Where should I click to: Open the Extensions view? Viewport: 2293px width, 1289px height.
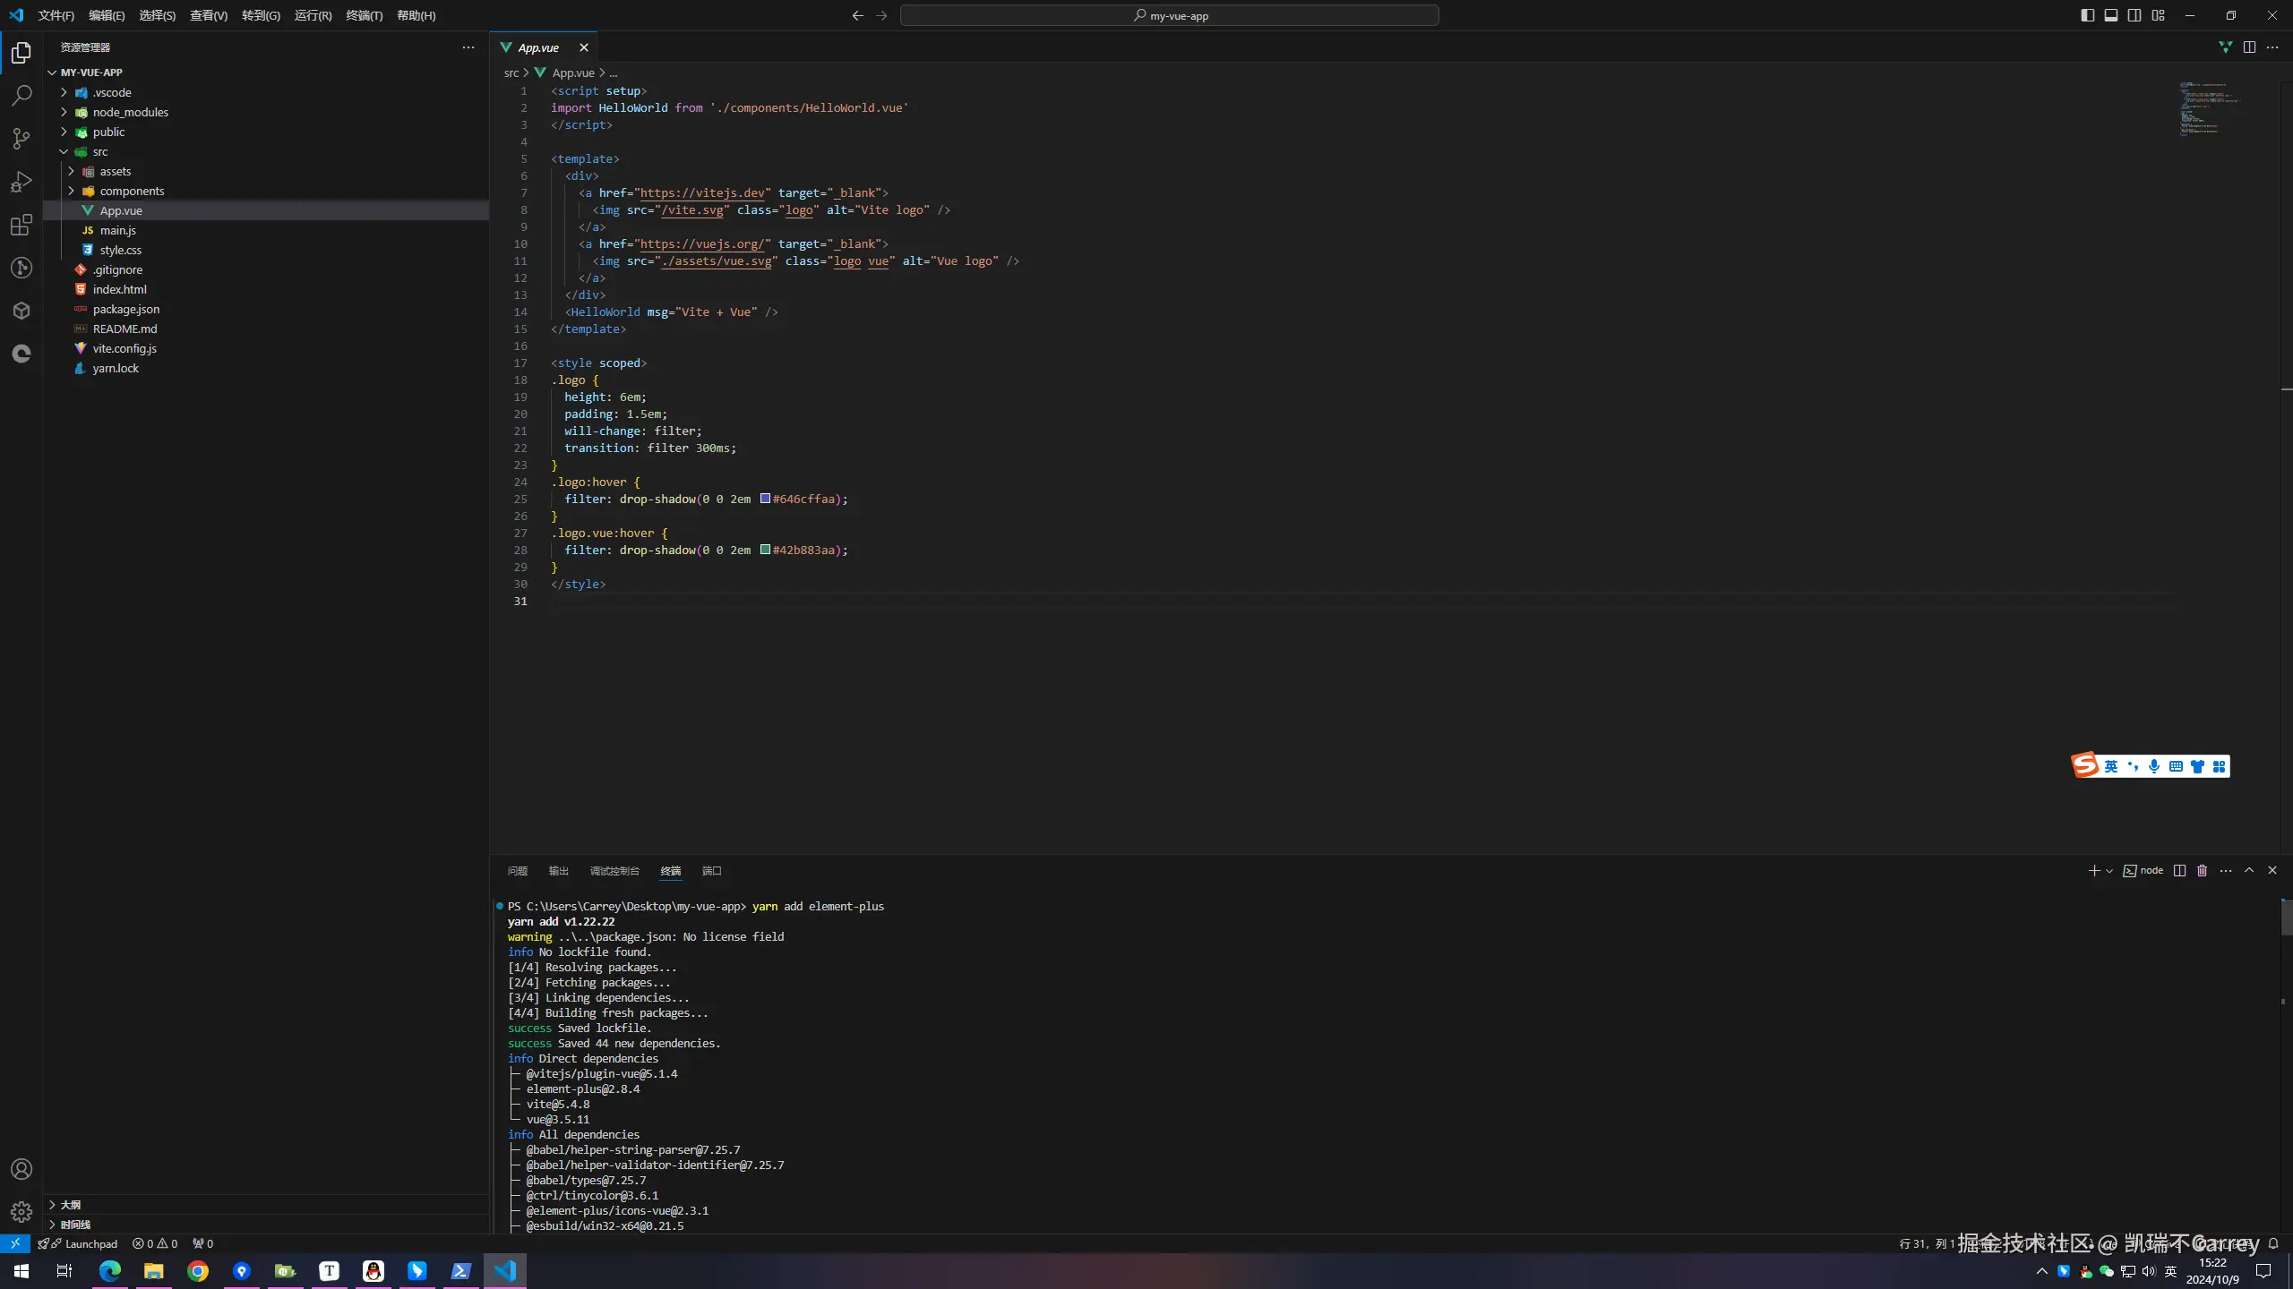coord(21,225)
